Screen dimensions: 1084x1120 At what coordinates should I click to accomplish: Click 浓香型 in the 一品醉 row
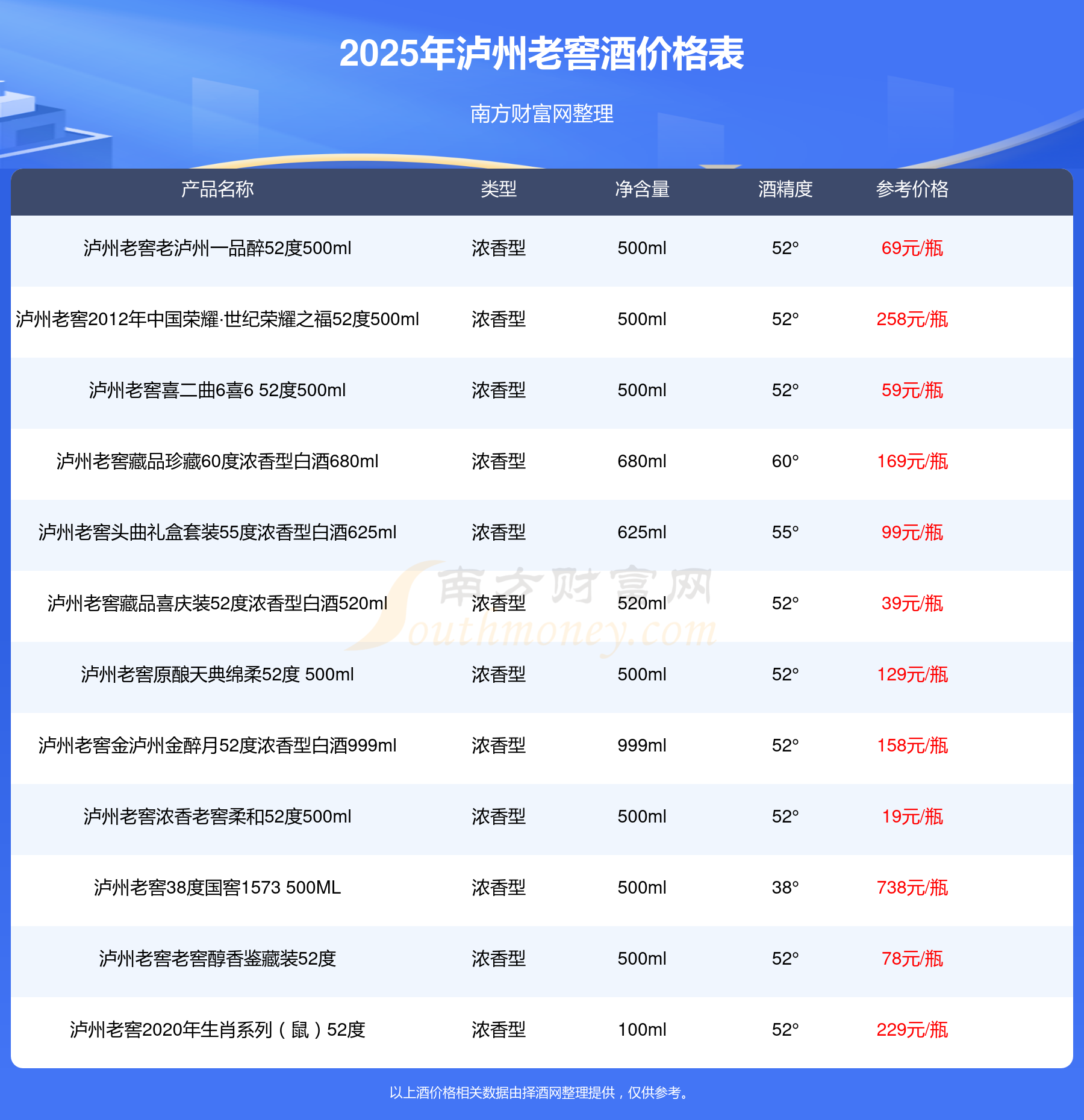(499, 248)
